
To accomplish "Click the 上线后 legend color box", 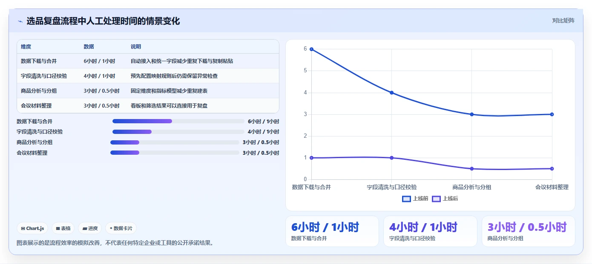I will (436, 199).
